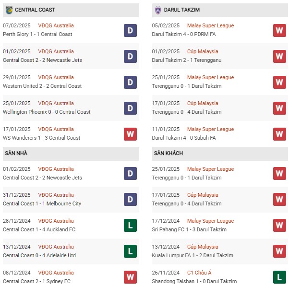The width and height of the screenshot is (289, 287).
Task: Open the C1 Châu Á competition link
Action: tap(199, 273)
